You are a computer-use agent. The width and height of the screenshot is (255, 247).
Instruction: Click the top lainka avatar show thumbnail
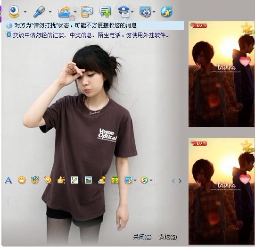click(222, 74)
